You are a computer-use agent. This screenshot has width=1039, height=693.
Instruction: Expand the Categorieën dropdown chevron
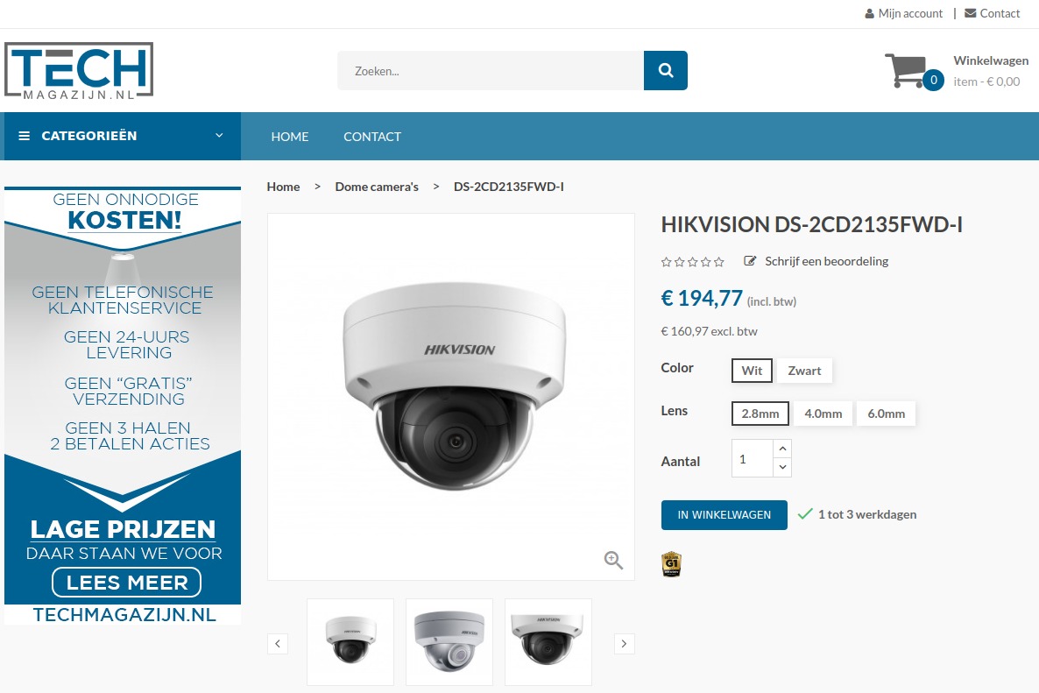point(219,136)
